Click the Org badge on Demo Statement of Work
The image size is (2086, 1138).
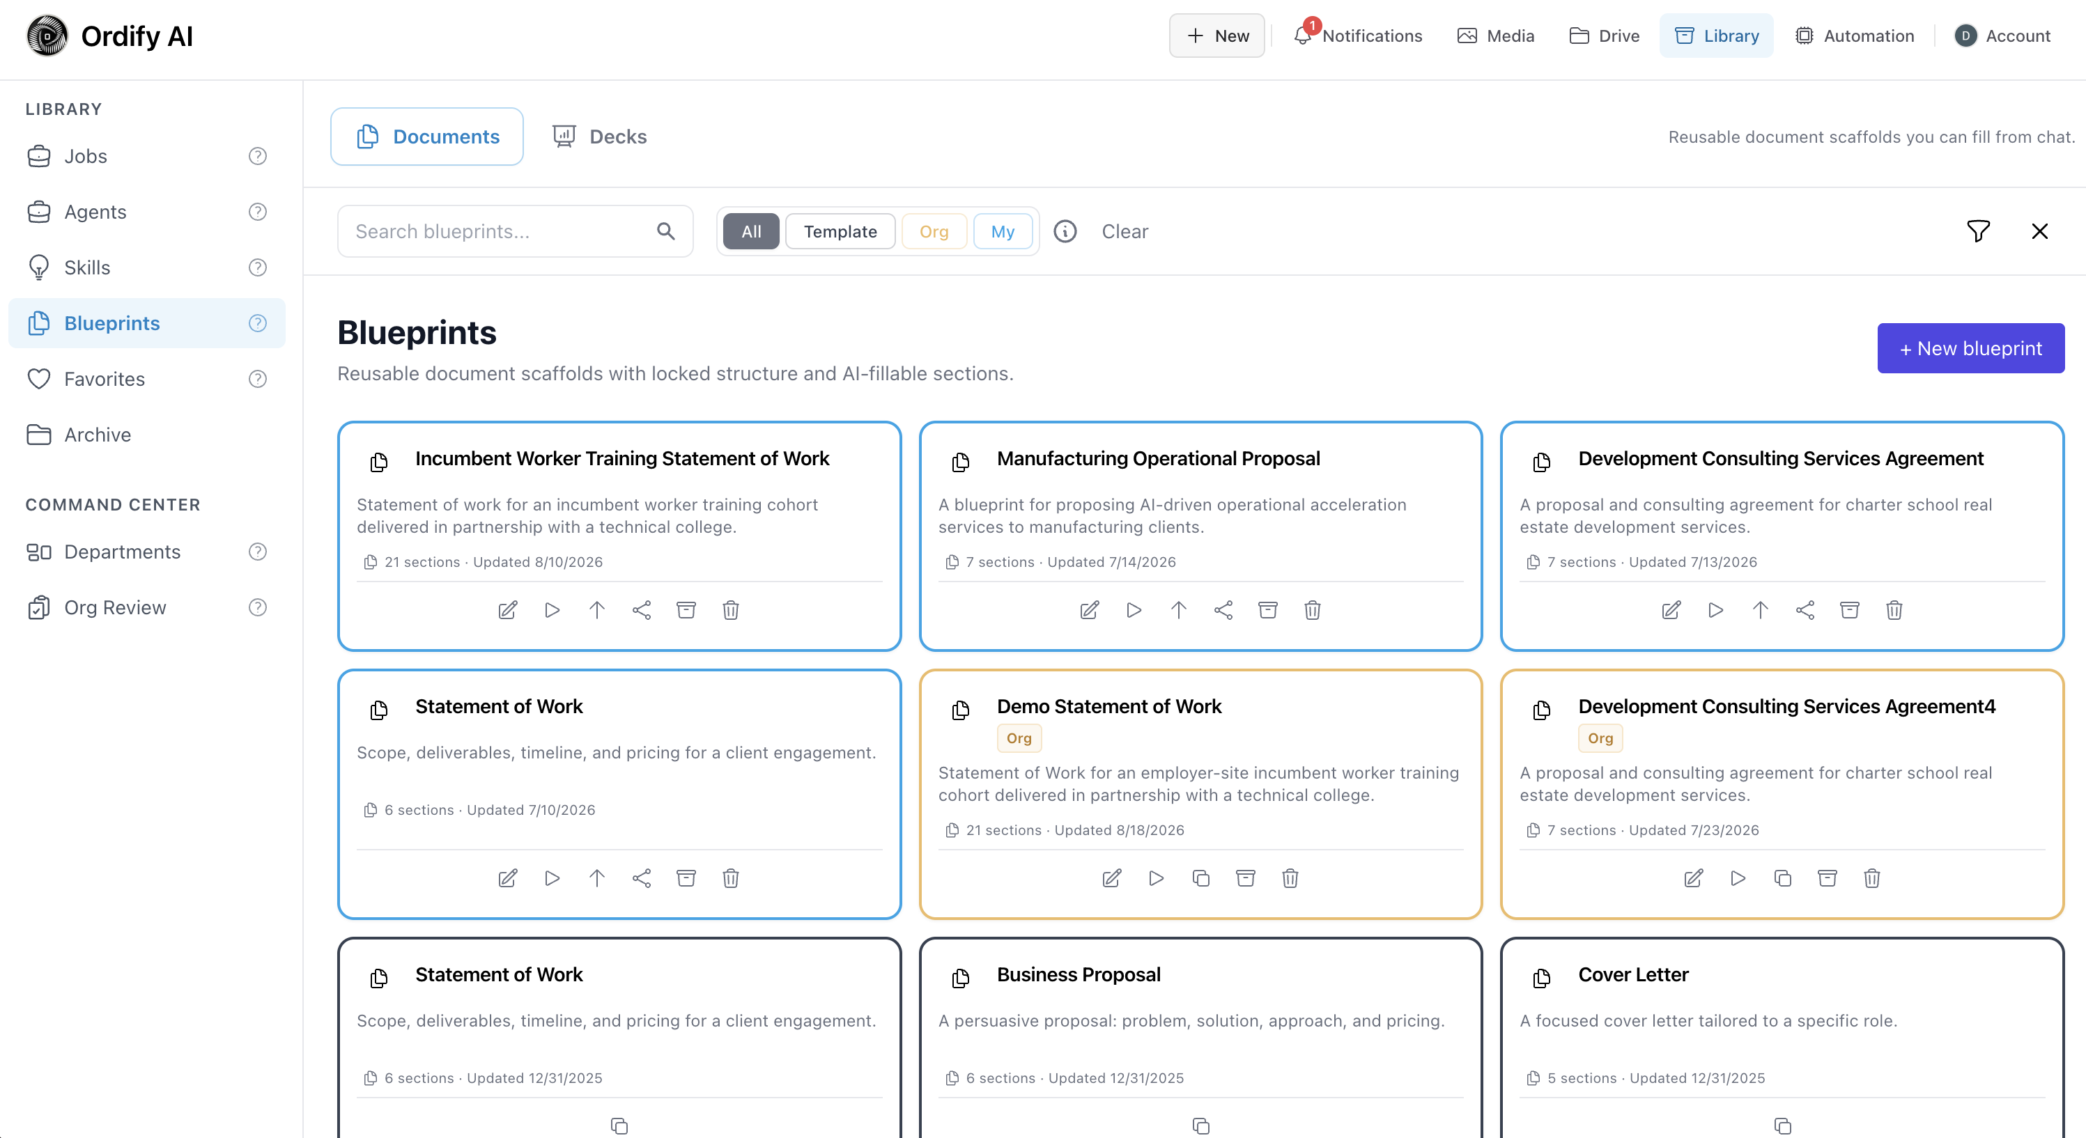[x=1019, y=738]
